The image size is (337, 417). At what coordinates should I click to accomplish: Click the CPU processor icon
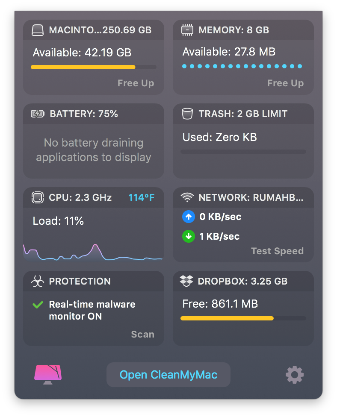(38, 197)
